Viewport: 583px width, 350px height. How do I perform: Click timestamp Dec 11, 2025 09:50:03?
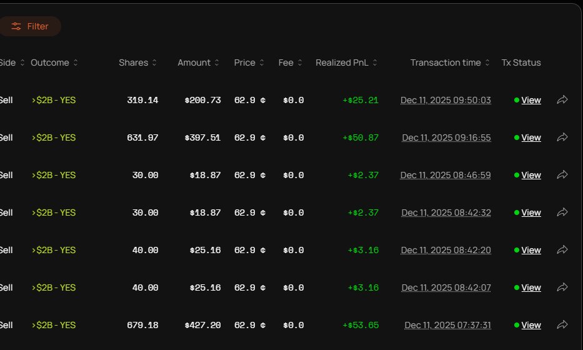446,100
